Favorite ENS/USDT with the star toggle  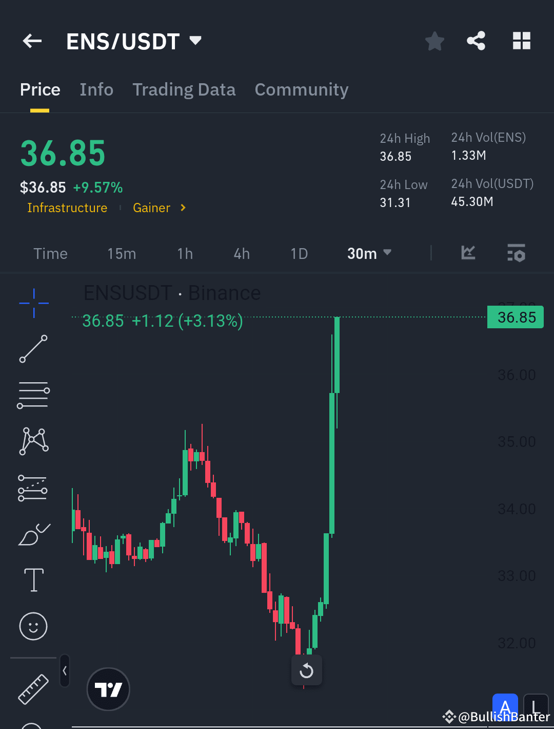434,41
